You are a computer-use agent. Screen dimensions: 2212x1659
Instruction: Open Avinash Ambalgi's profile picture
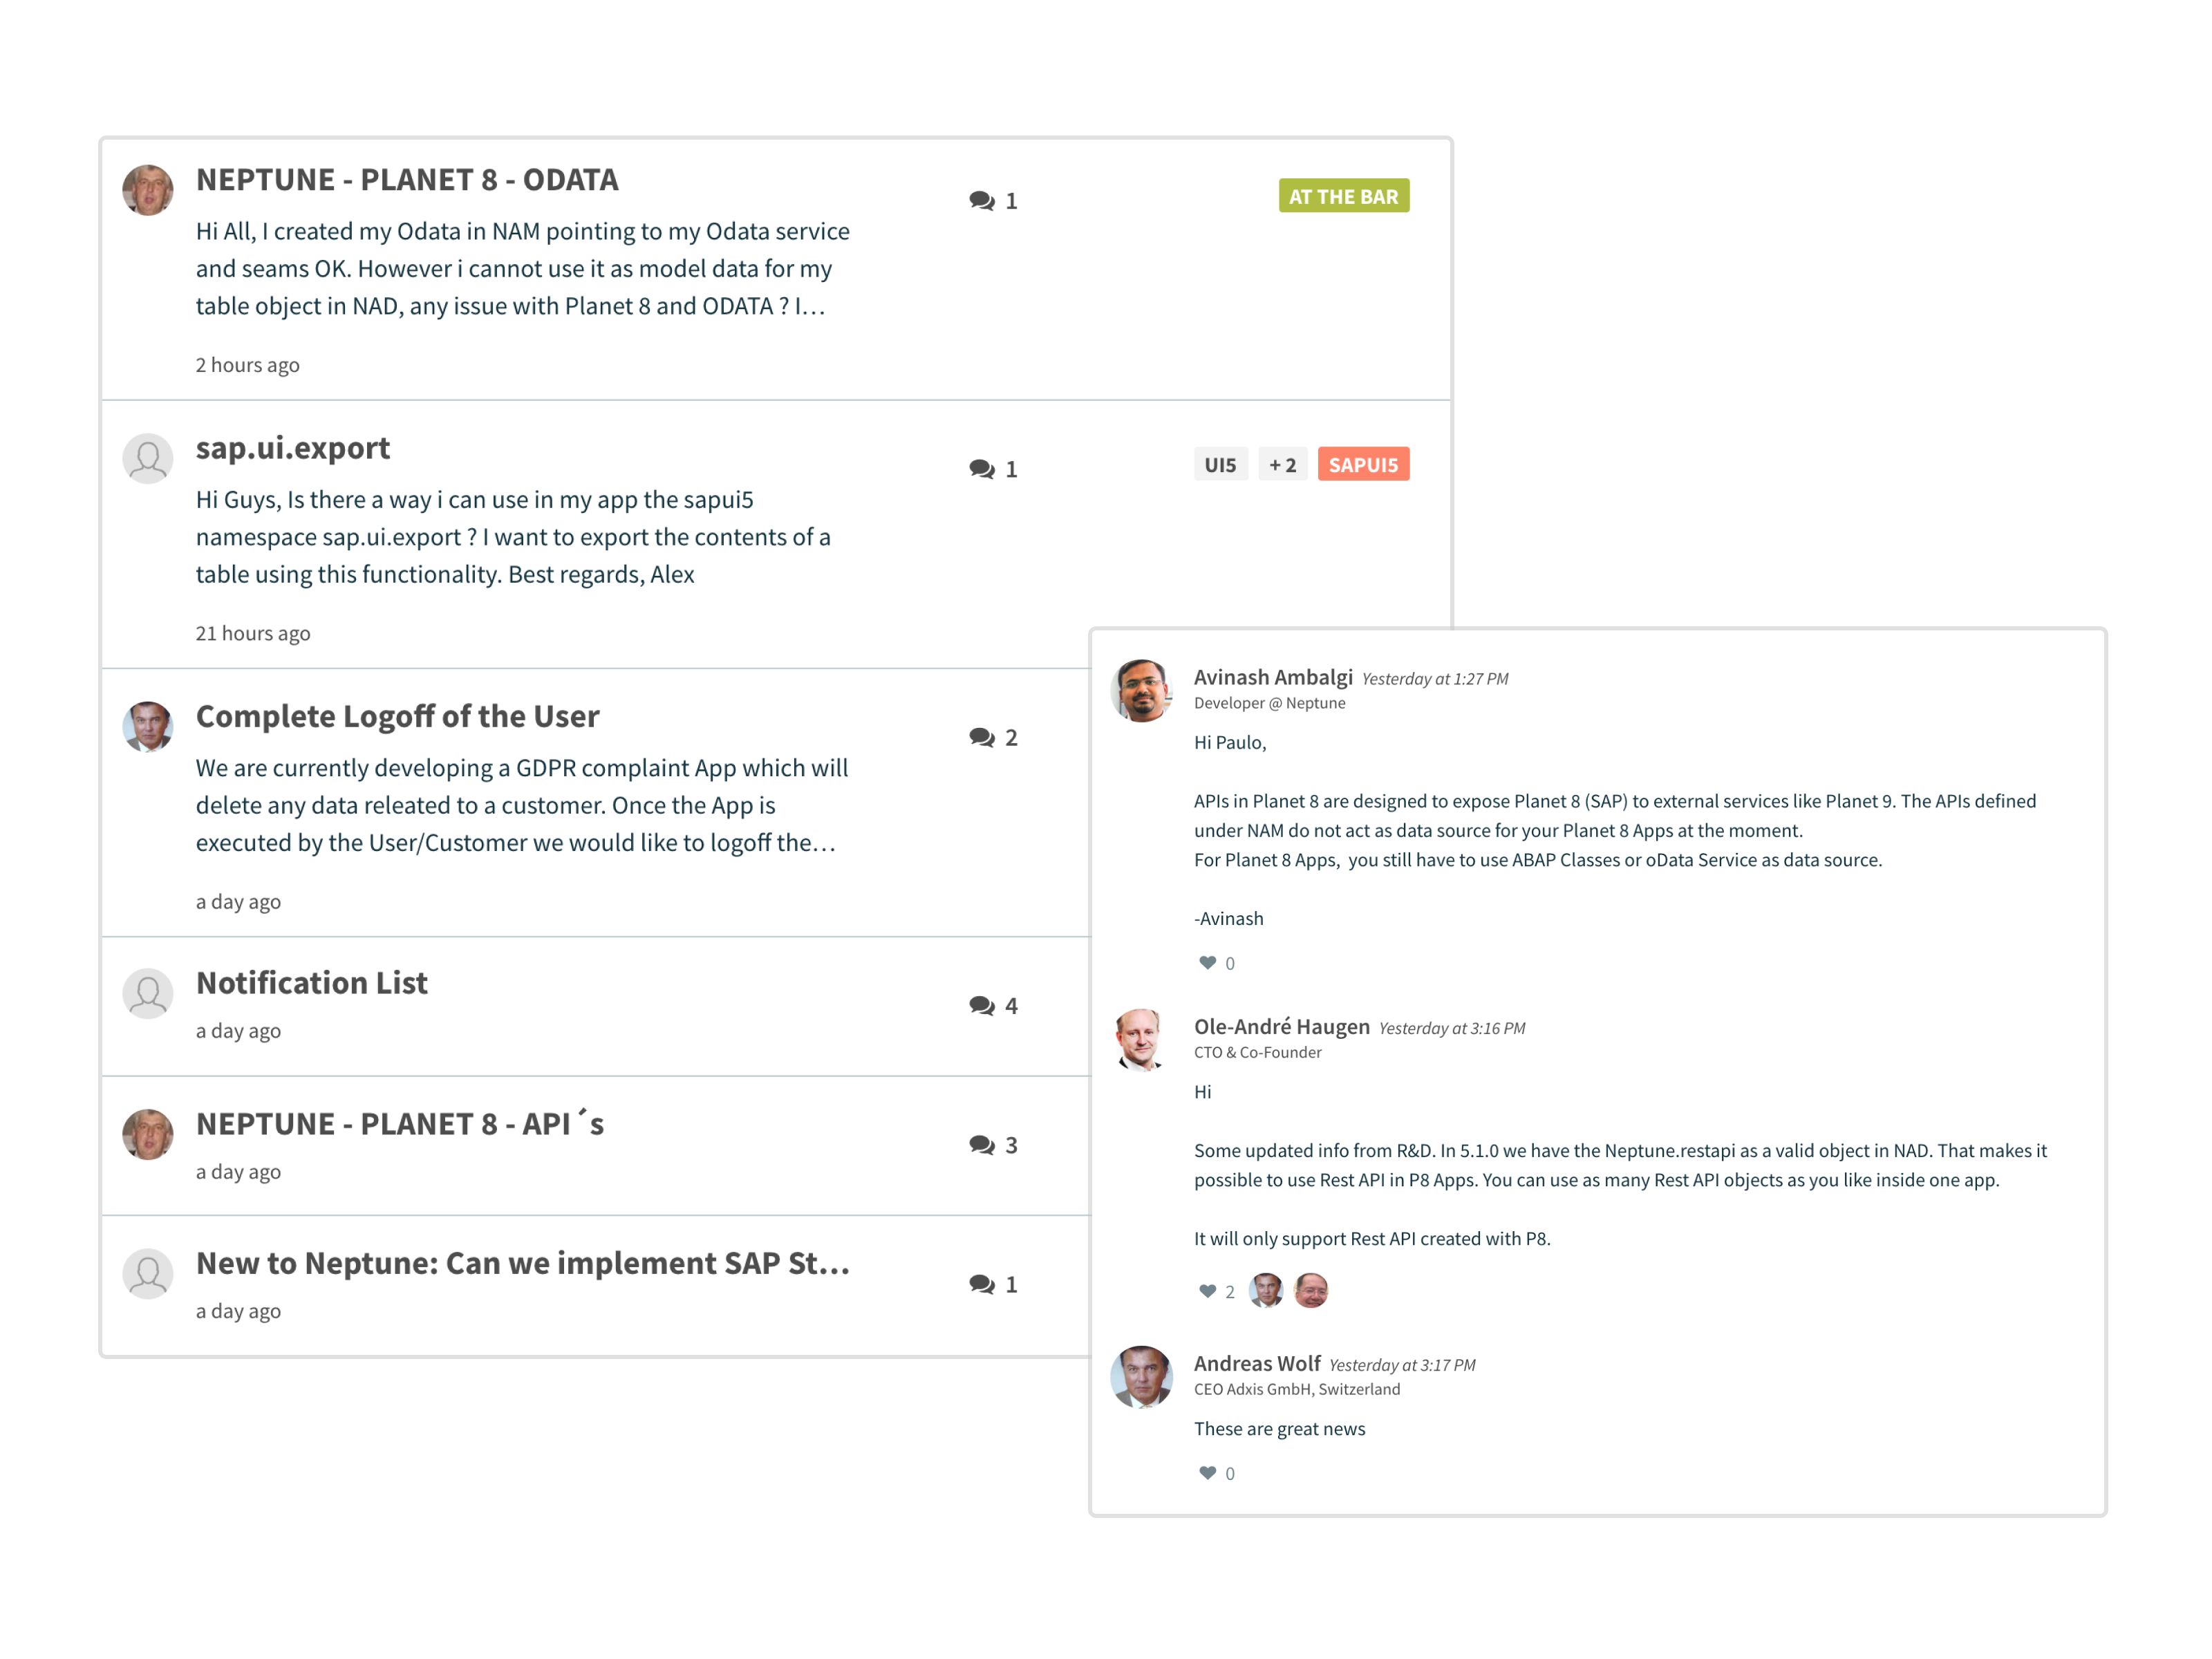[x=1141, y=689]
